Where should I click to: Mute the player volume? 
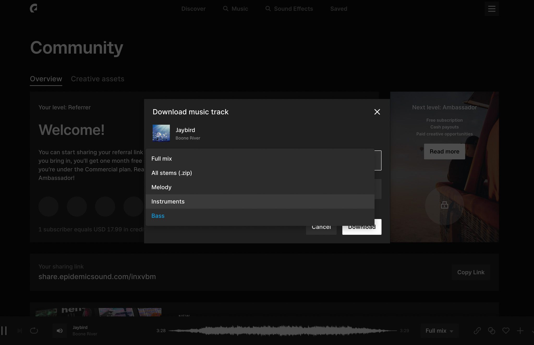pyautogui.click(x=60, y=331)
